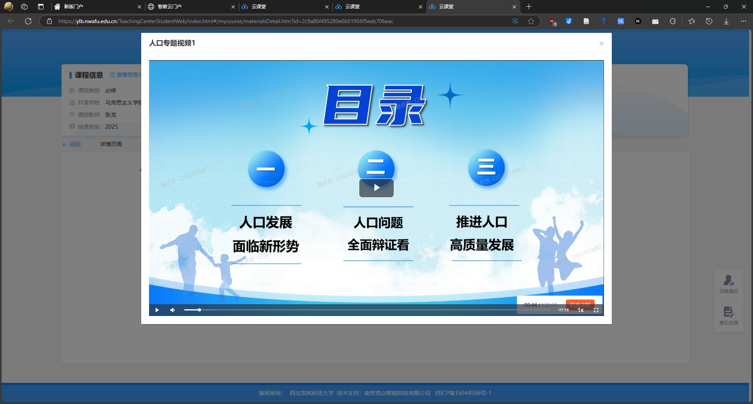Refresh the current page
753x404 pixels.
tap(28, 21)
